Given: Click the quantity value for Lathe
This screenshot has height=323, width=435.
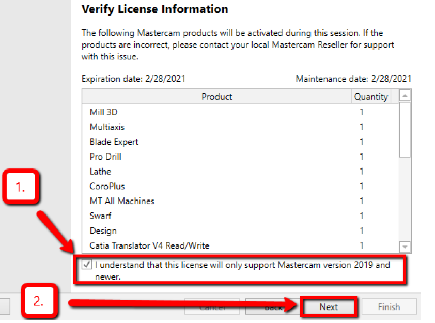Looking at the screenshot, I should [362, 171].
